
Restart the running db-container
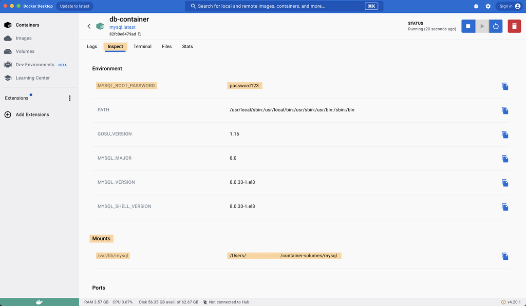[495, 26]
